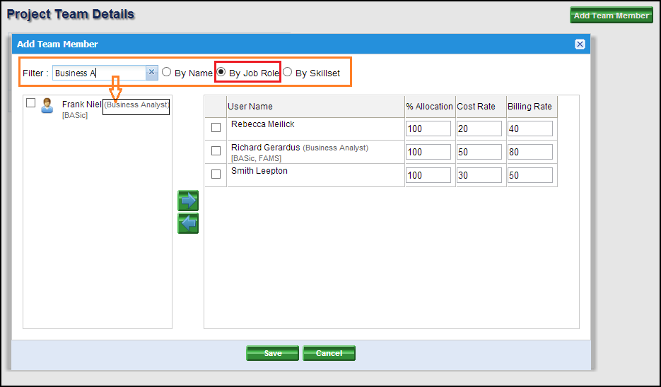This screenshot has width=661, height=387.
Task: Clear the filter text with X icon
Action: click(x=151, y=72)
